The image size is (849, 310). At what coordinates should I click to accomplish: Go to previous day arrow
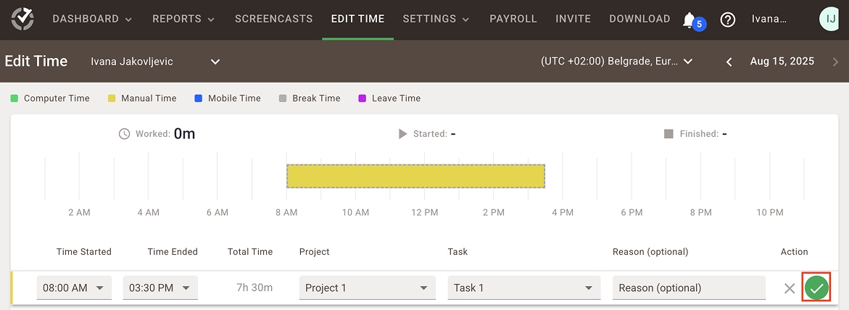pos(729,62)
